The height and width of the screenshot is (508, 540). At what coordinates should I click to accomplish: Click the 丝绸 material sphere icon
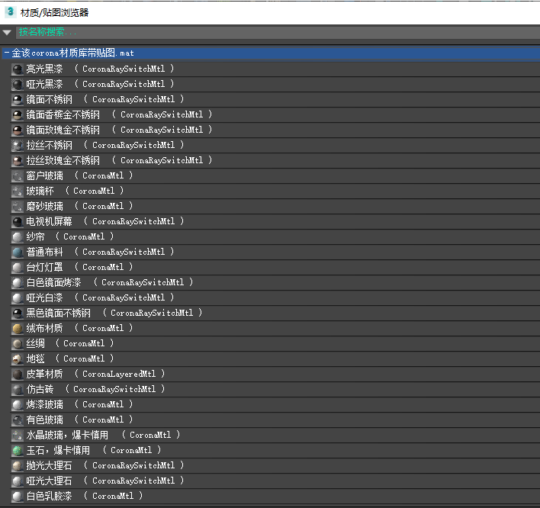coord(18,344)
